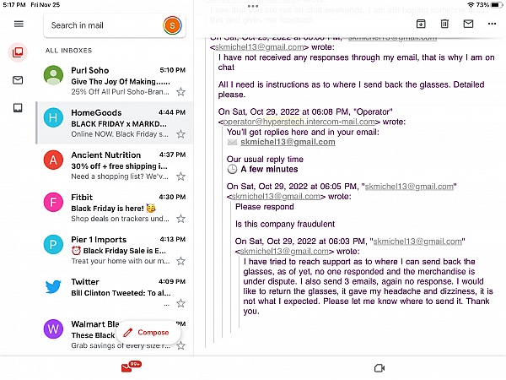Open the Mail tab with 99+ badge
This screenshot has width=506, height=380.
coord(131,366)
